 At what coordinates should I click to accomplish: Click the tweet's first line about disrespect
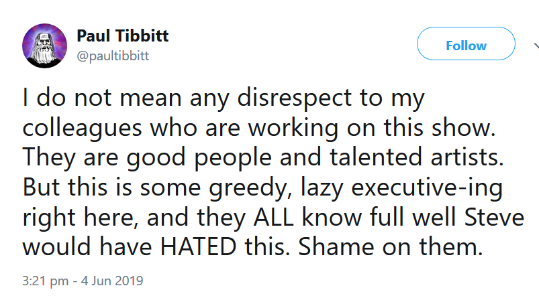pyautogui.click(x=224, y=98)
